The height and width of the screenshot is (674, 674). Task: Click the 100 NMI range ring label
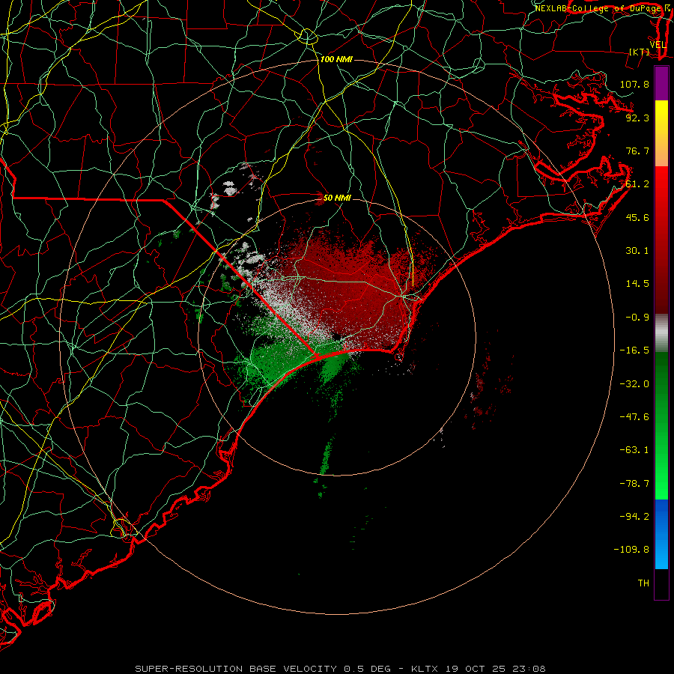click(x=336, y=59)
